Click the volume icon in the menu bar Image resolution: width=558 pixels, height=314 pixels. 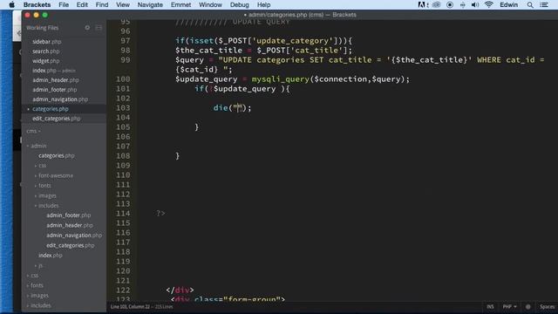[474, 4]
